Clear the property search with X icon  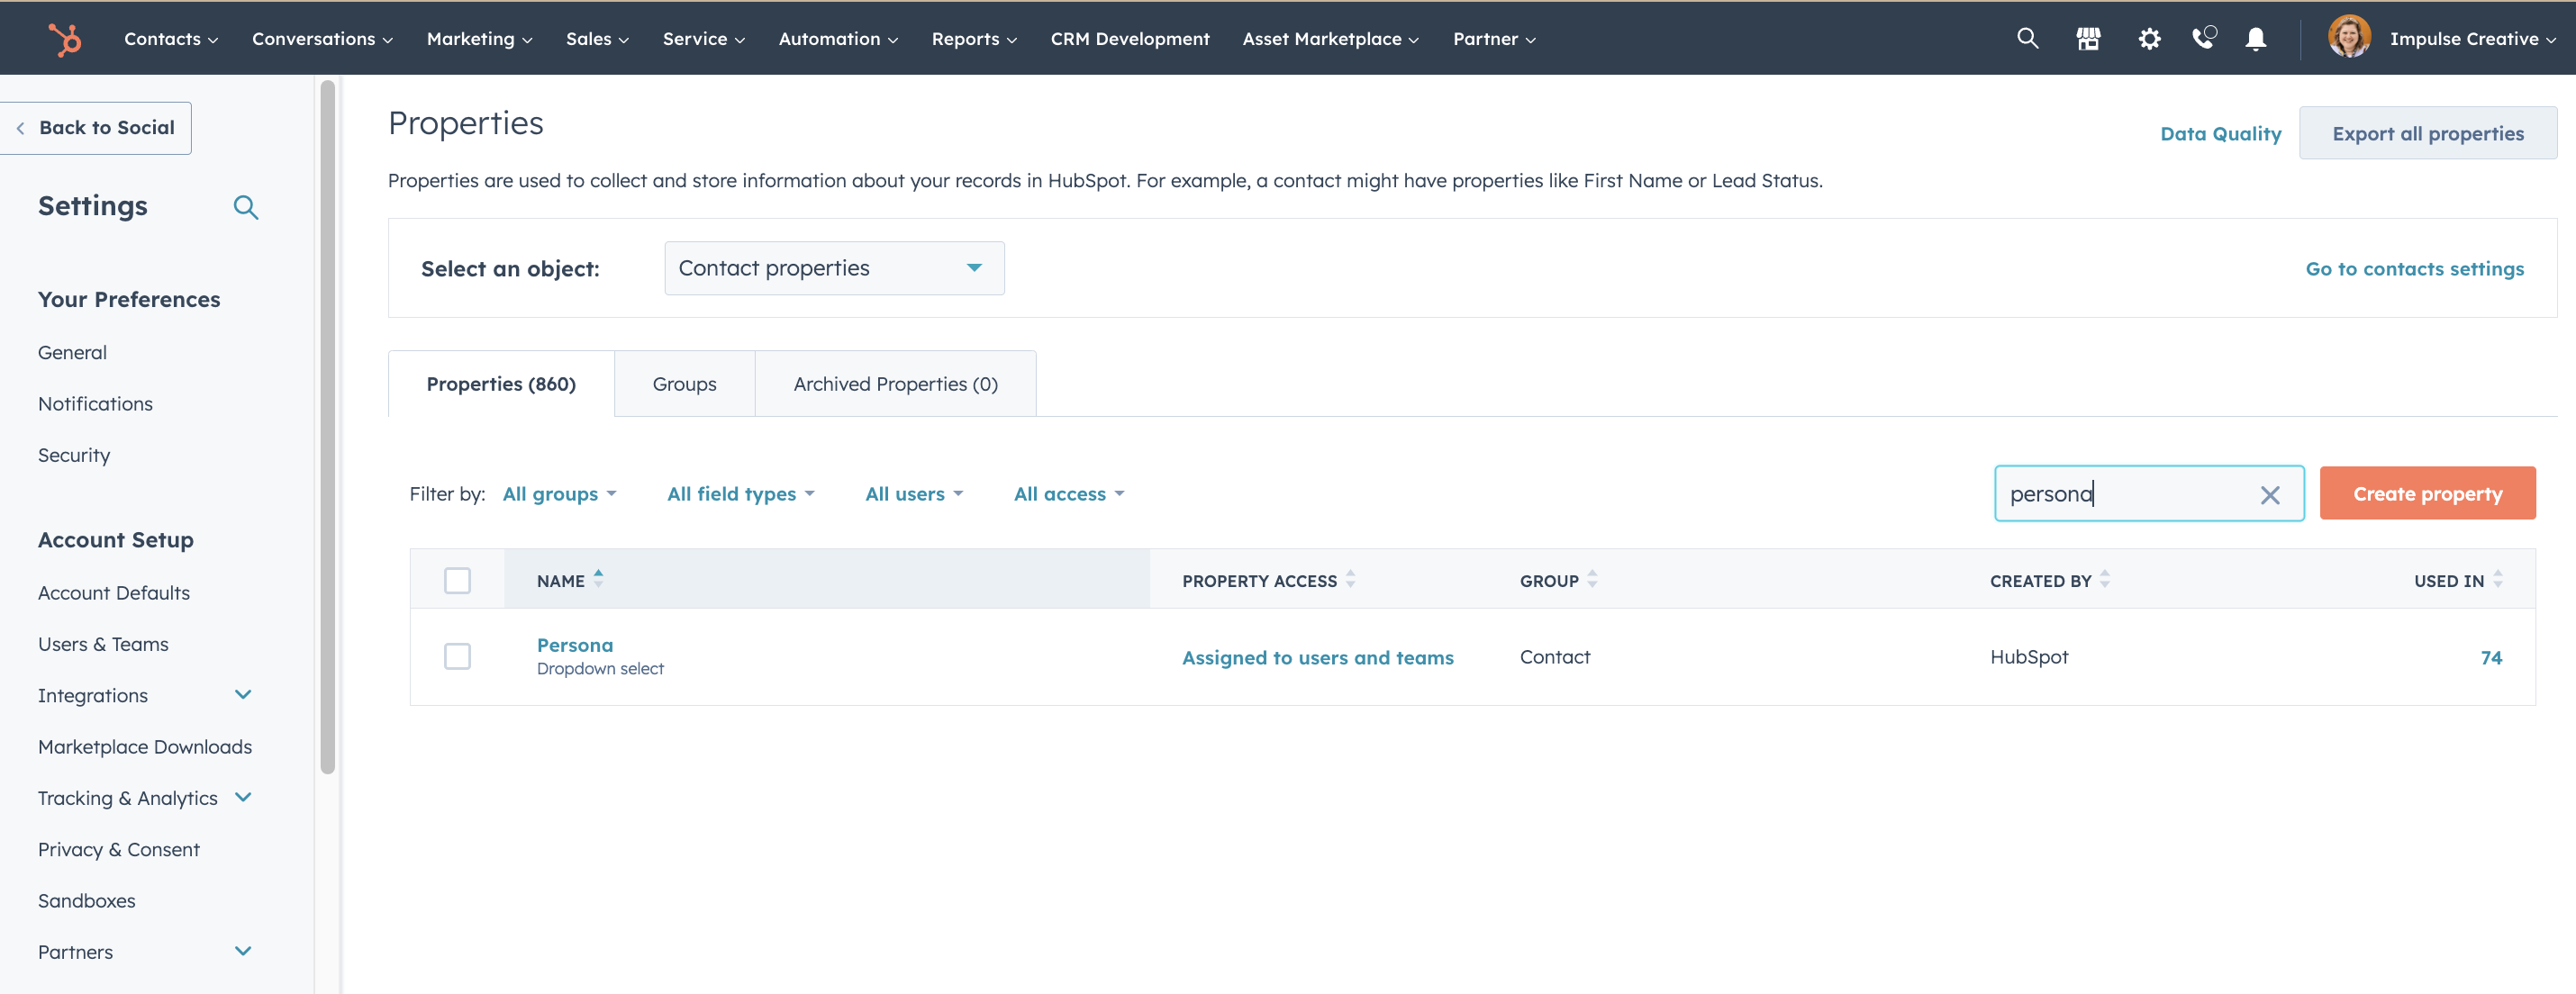pos(2269,495)
